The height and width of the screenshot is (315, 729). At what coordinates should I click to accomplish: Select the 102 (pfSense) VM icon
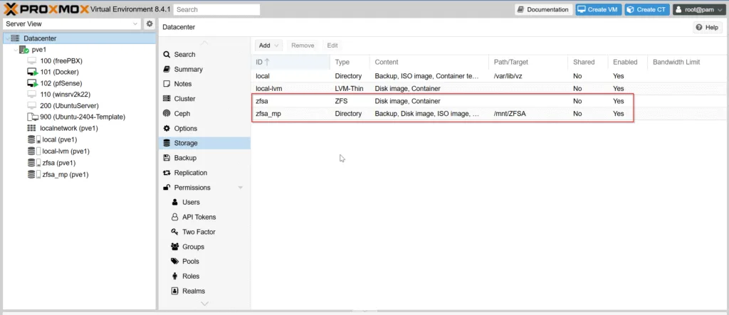click(x=32, y=83)
